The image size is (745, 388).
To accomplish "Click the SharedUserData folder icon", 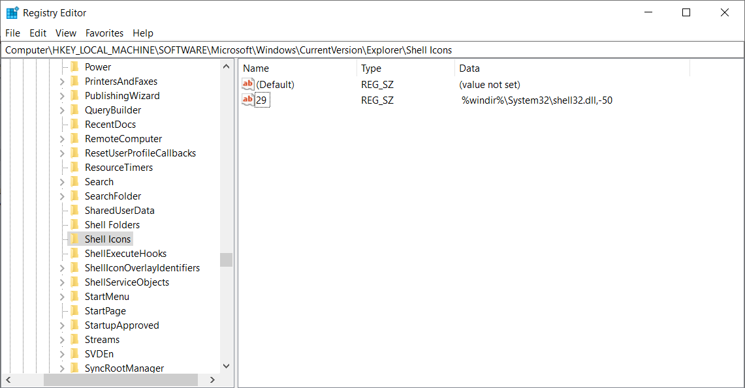I will [74, 210].
